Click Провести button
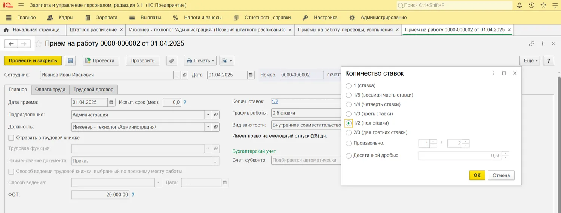 100,60
